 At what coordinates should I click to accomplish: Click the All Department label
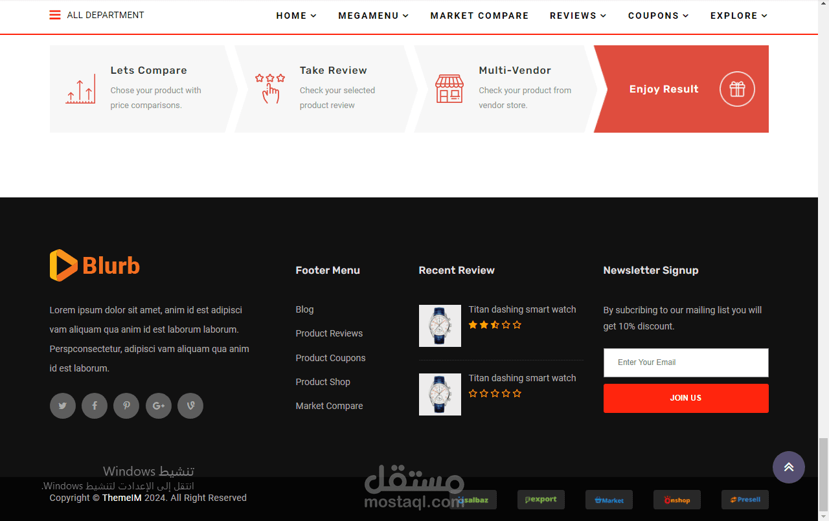(106, 15)
